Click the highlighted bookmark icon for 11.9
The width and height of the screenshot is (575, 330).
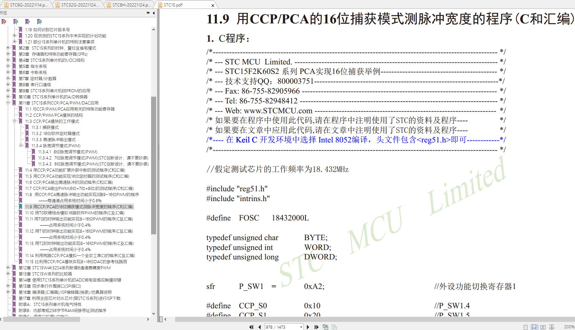pyautogui.click(x=21, y=207)
